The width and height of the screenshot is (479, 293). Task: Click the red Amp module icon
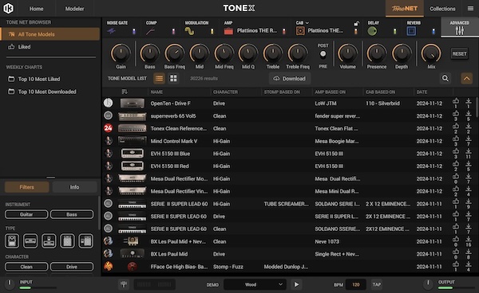click(228, 31)
